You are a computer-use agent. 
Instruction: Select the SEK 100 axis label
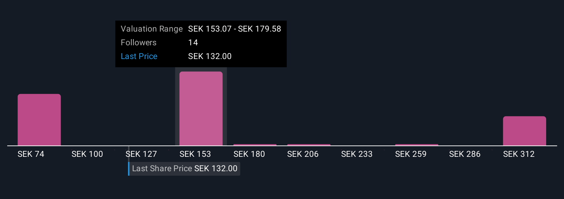[87, 154]
